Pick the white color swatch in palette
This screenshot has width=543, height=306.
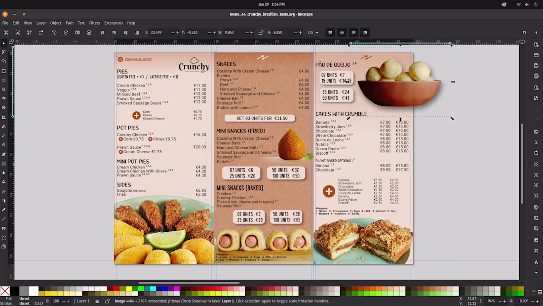(34, 291)
